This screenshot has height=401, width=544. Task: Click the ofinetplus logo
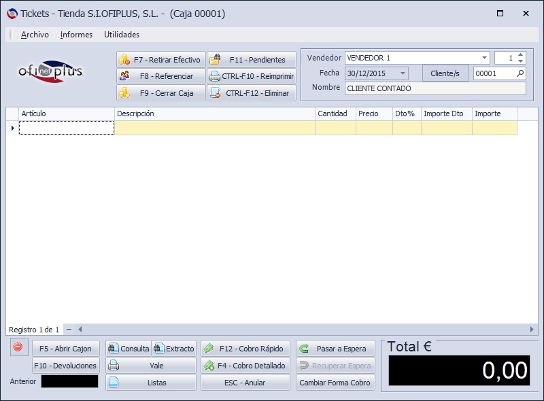(x=50, y=71)
